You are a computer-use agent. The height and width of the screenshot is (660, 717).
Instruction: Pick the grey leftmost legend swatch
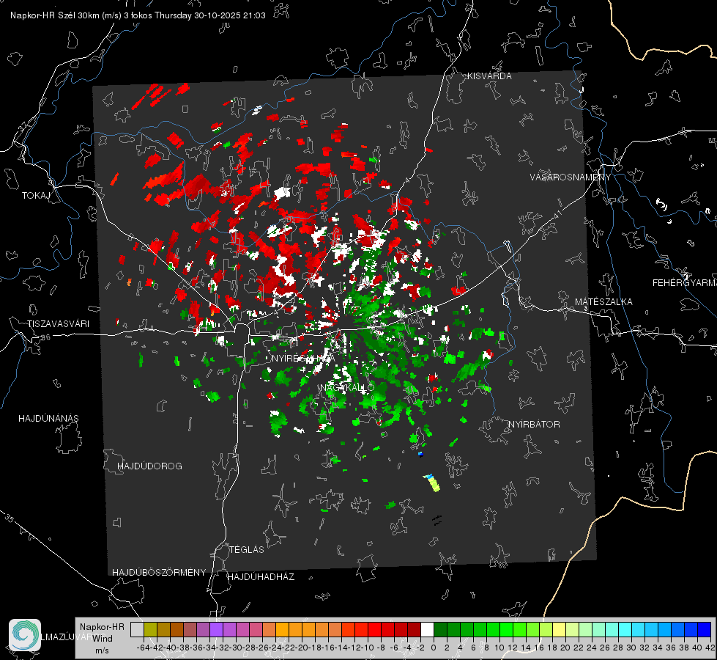(137, 629)
